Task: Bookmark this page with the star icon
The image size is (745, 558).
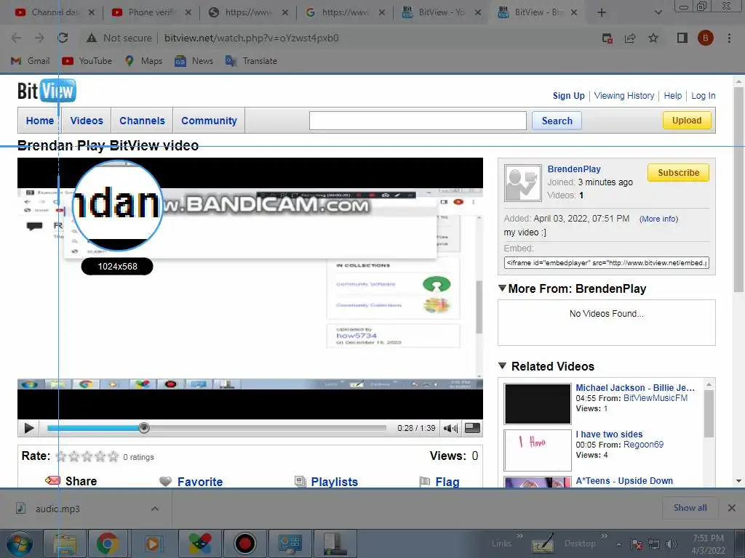Action: click(x=653, y=38)
